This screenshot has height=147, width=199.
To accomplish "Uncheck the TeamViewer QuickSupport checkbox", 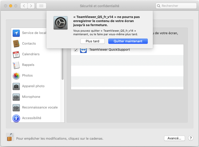I will 76,50.
